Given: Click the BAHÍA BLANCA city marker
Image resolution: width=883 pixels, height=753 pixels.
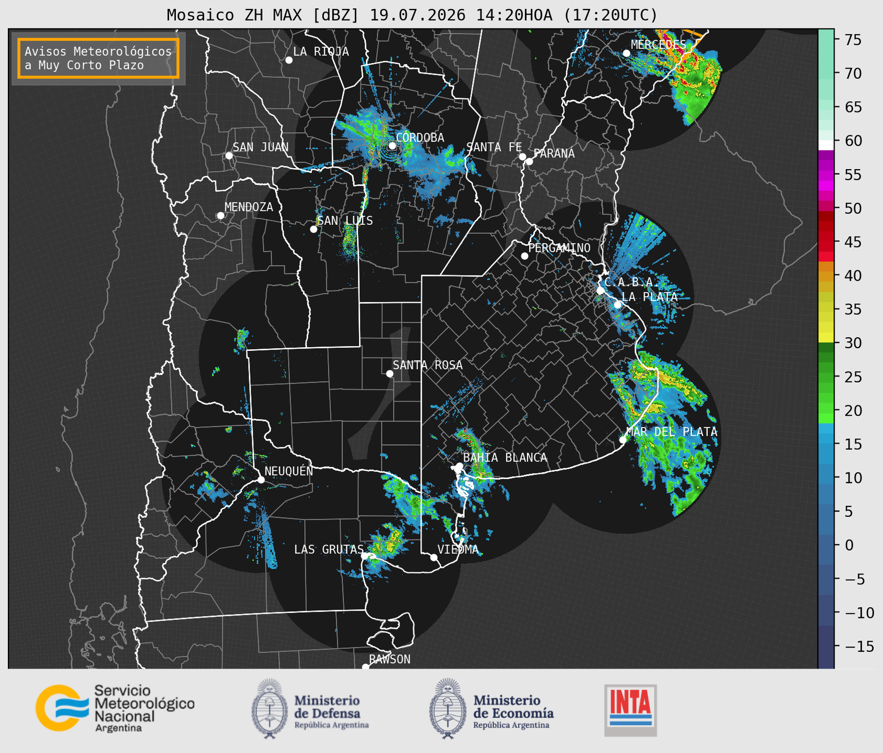Looking at the screenshot, I should [x=459, y=466].
